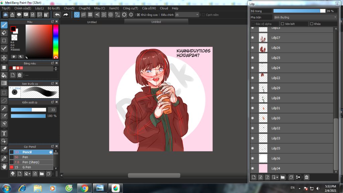Undock the Màu color panel
Image resolution: width=343 pixels, height=193 pixels.
(x=53, y=21)
